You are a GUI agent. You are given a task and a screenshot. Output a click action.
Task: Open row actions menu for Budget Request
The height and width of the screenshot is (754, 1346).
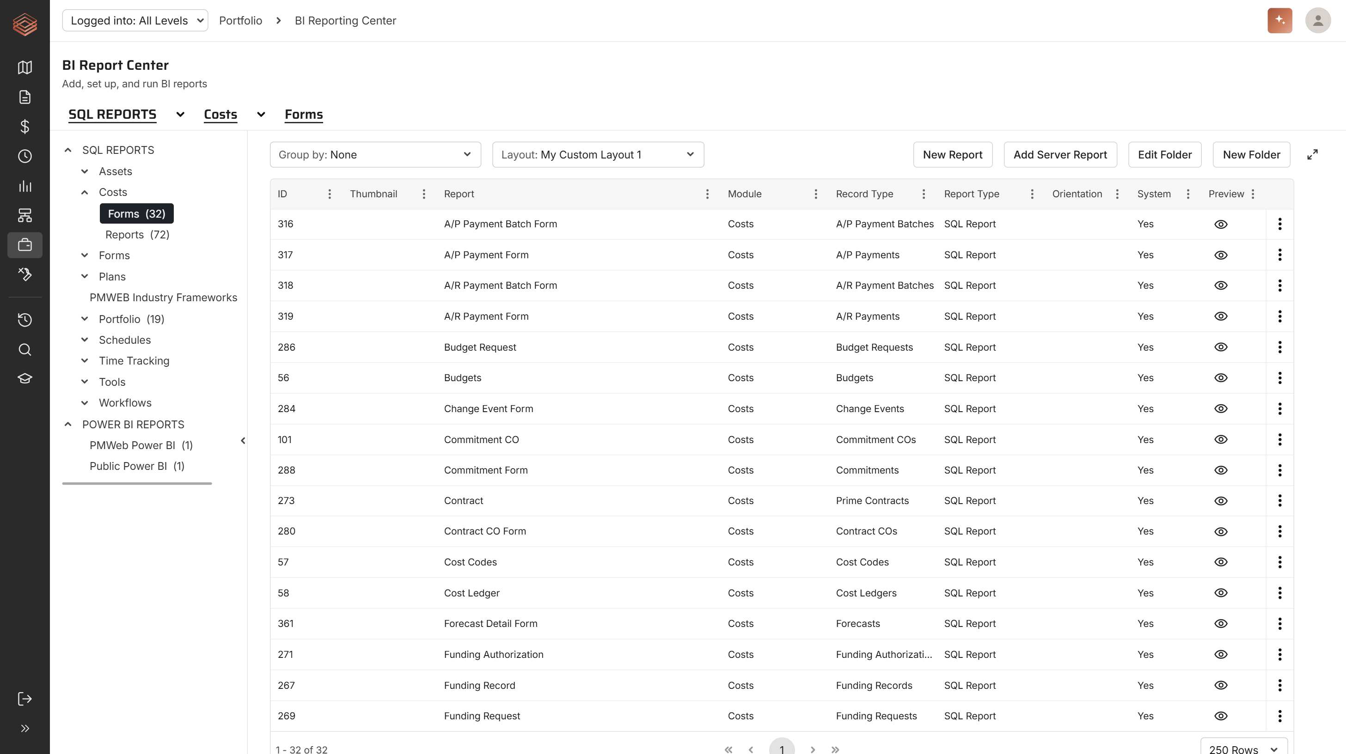[1279, 347]
